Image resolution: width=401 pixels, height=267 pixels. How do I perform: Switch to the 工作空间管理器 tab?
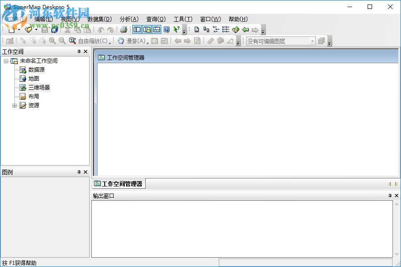[118, 183]
